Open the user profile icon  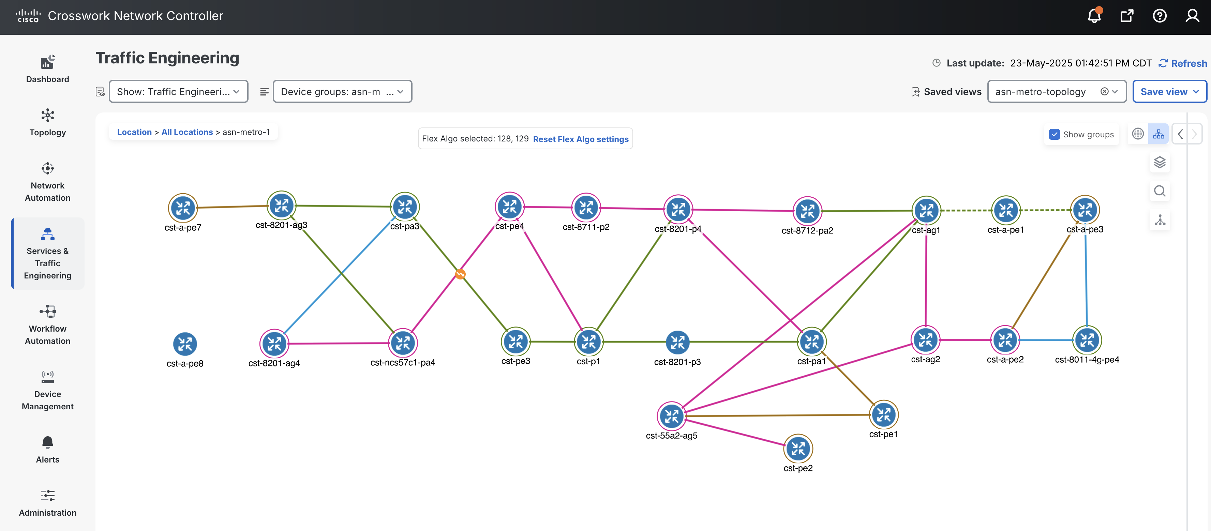pyautogui.click(x=1192, y=16)
